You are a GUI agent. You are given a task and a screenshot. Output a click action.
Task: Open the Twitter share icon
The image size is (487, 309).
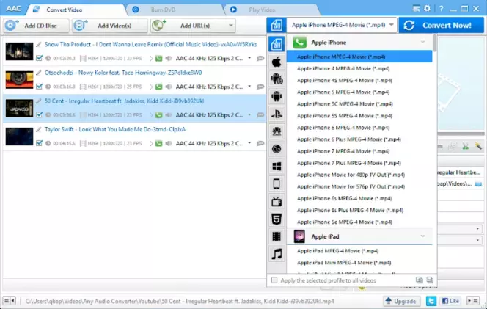coord(431,301)
